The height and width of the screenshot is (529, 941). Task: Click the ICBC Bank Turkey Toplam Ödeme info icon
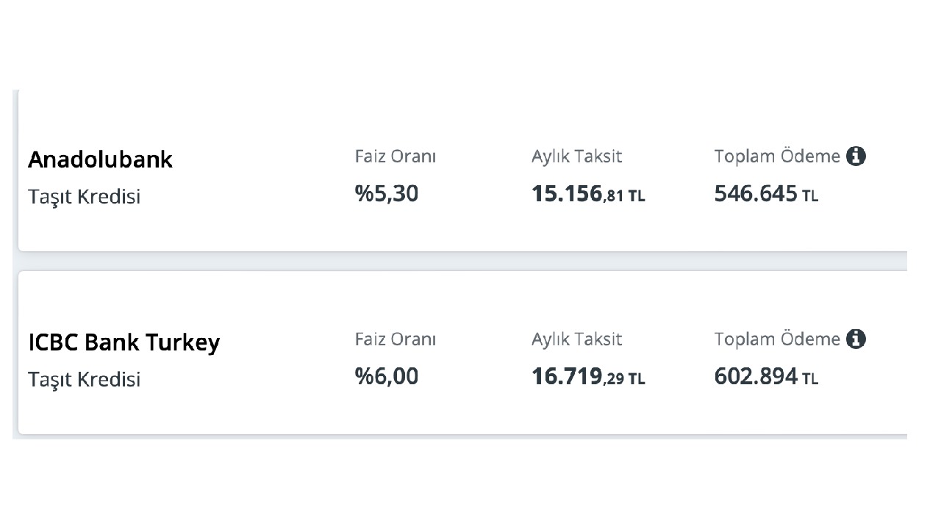click(x=856, y=339)
